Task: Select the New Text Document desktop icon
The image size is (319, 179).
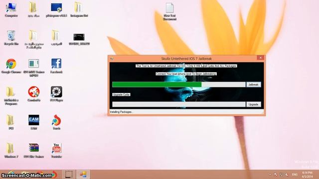Action: (169, 11)
